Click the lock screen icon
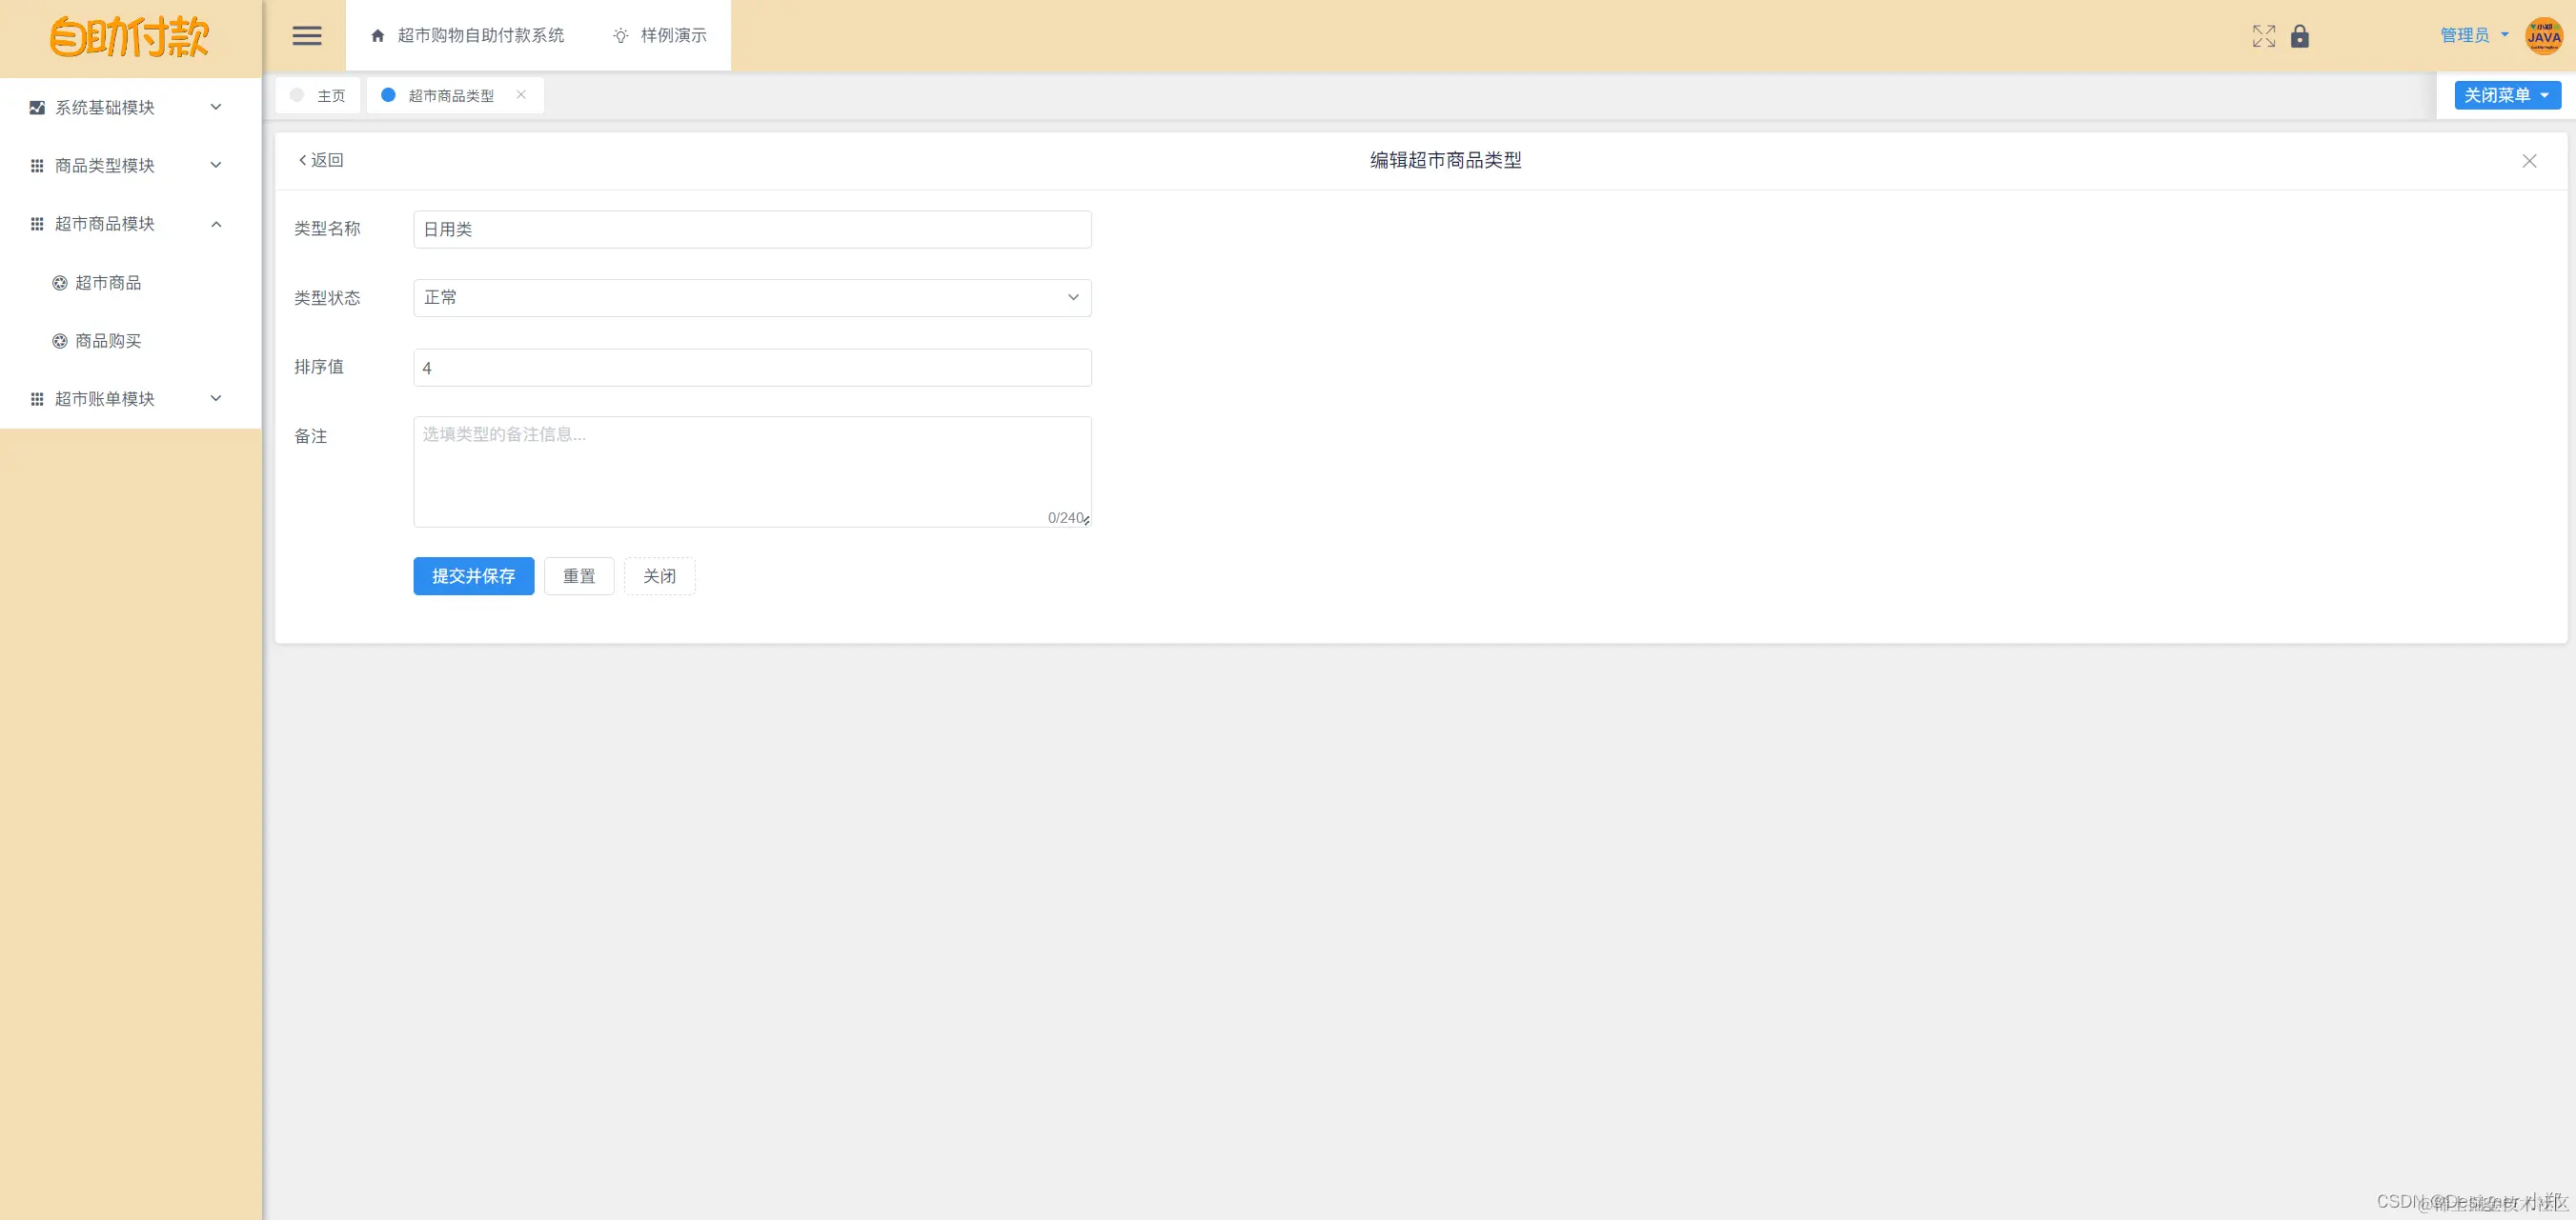2576x1220 pixels. (x=2300, y=37)
